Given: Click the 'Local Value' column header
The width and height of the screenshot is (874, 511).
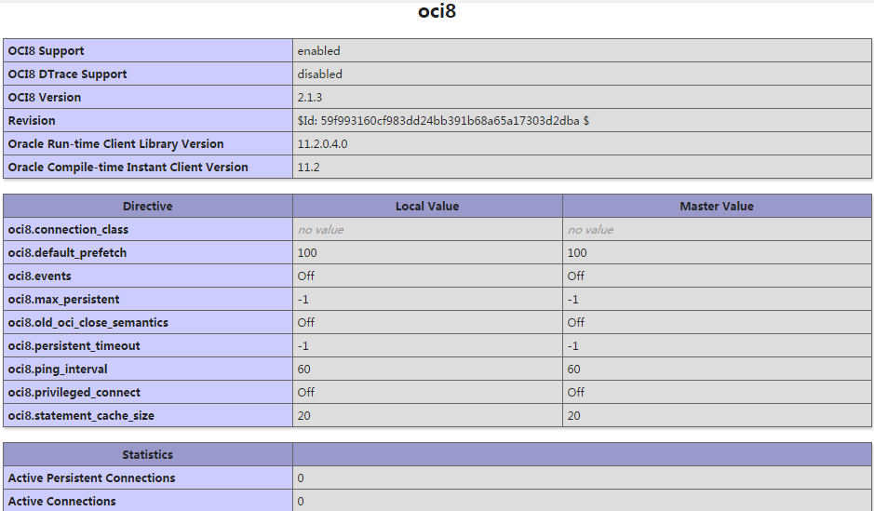Looking at the screenshot, I should [427, 207].
